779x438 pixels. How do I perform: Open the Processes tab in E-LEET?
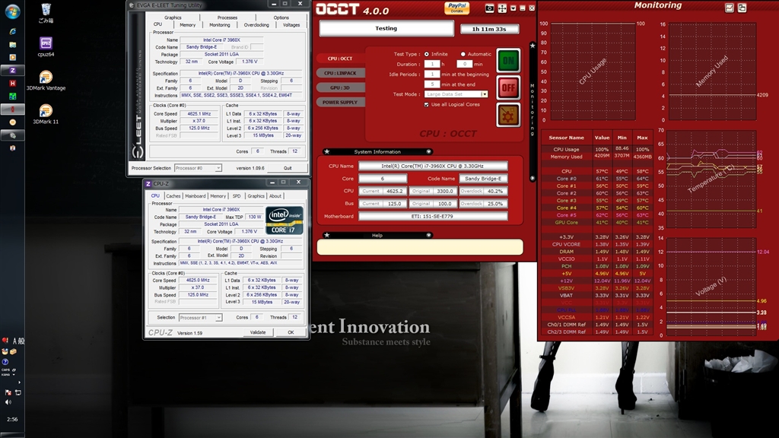point(227,17)
